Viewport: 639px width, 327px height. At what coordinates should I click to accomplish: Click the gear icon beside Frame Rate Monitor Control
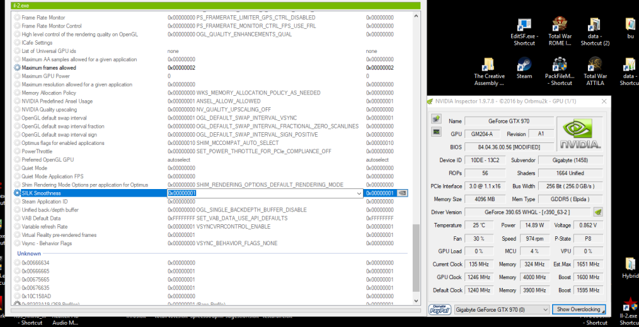[17, 26]
